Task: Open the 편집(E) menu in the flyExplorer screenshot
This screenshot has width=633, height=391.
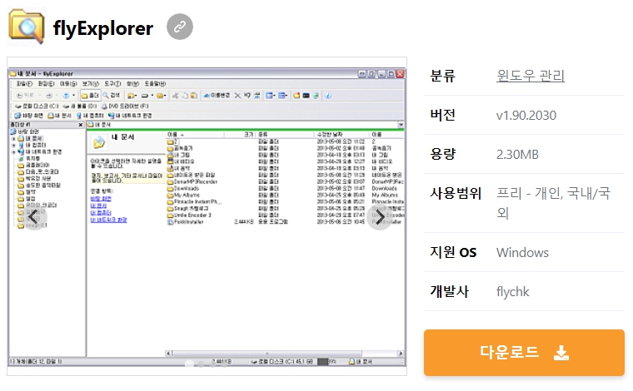Action: pos(46,84)
